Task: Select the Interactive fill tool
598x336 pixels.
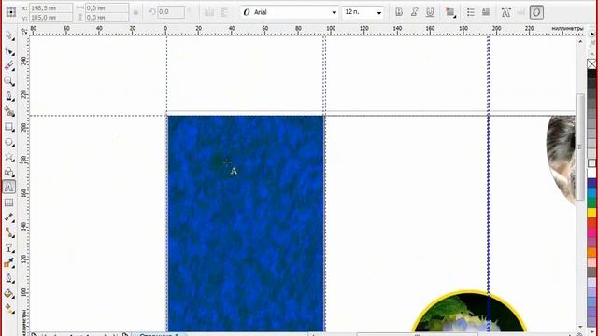Action: [9, 308]
